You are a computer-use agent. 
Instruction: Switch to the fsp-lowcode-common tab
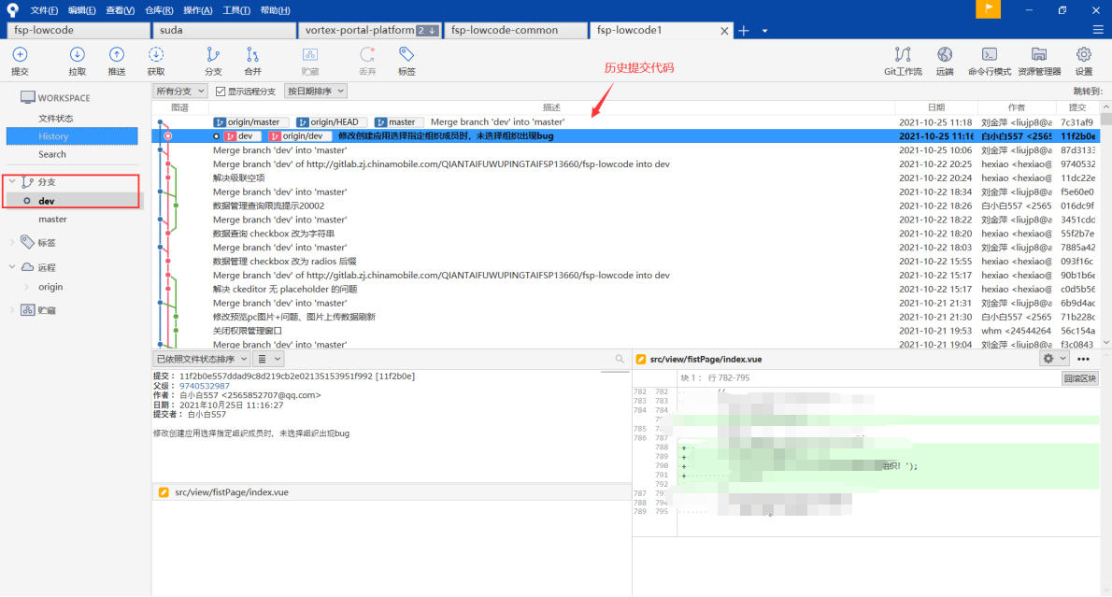click(516, 31)
